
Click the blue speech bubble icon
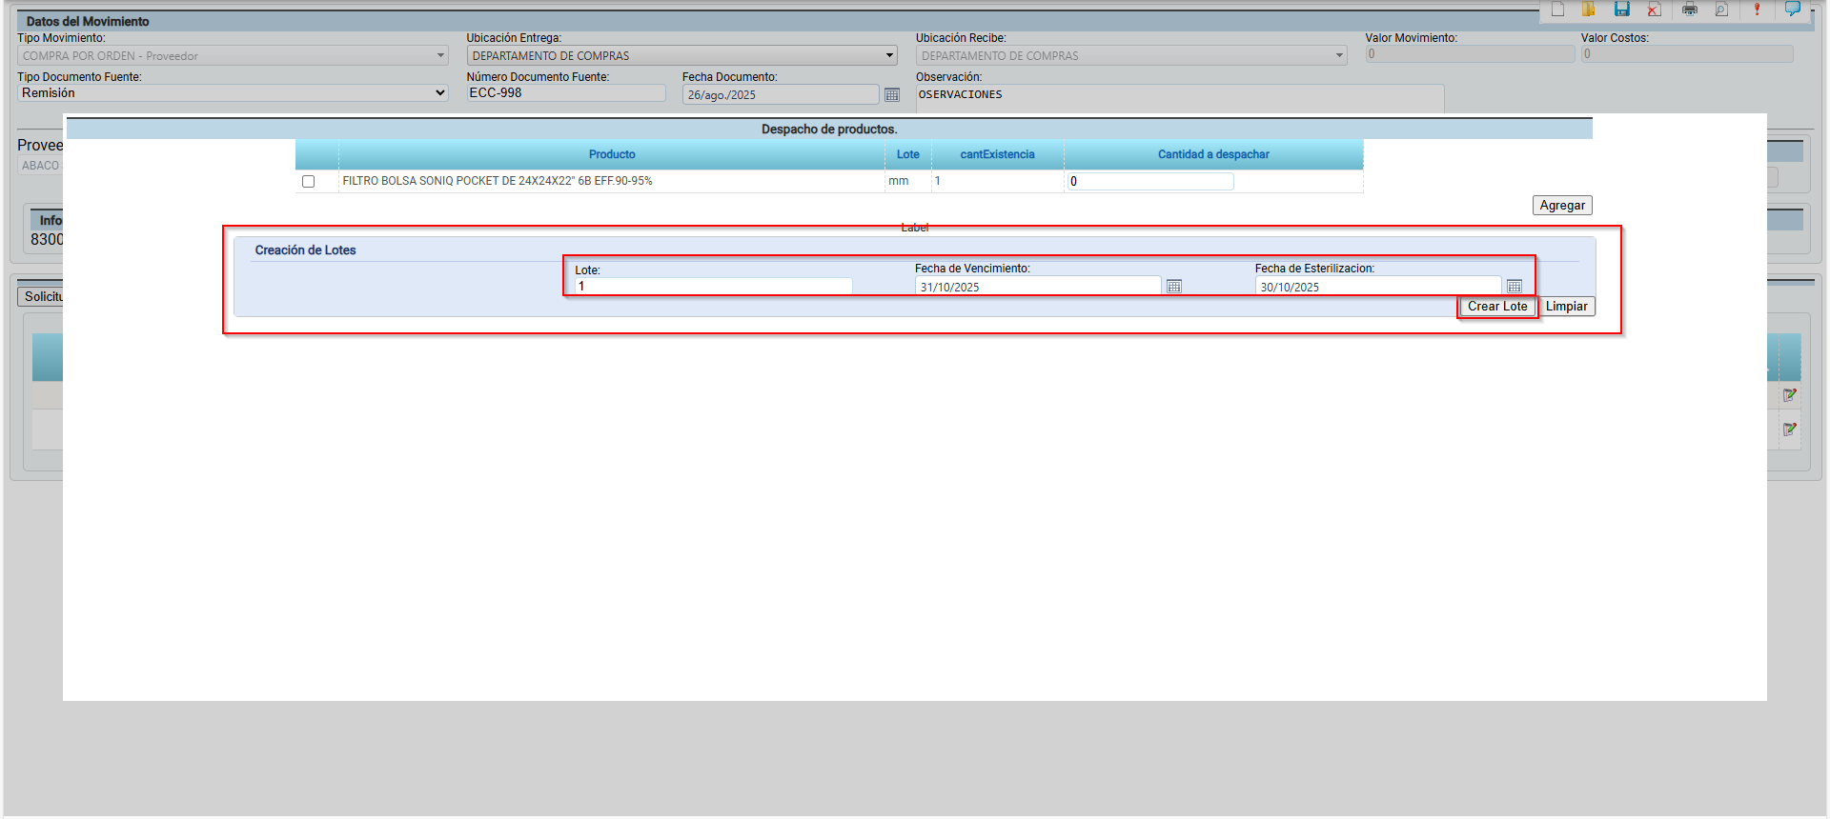[x=1792, y=10]
